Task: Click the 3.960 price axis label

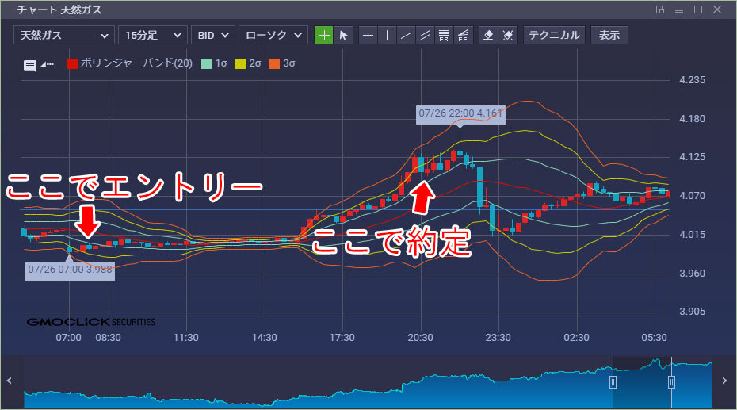Action: click(x=692, y=273)
